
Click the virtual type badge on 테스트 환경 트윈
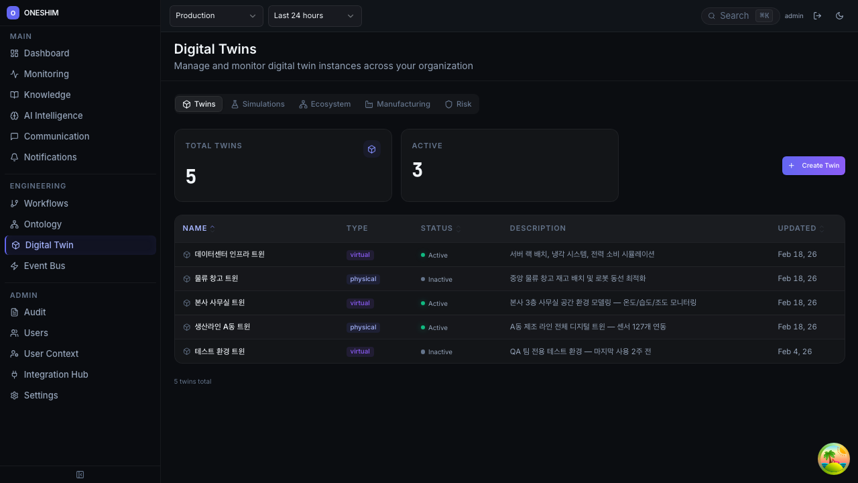point(359,351)
